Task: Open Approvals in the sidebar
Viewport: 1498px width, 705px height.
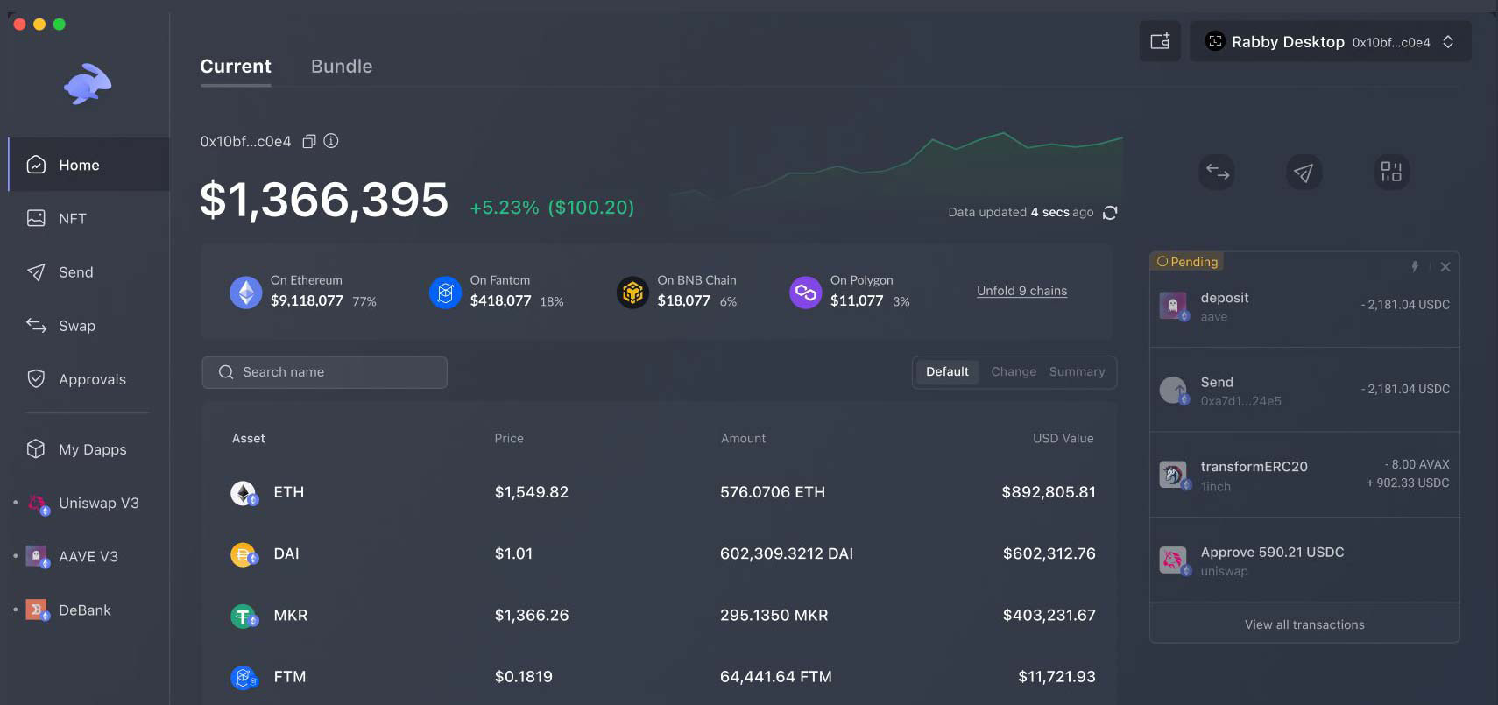Action: 92,379
